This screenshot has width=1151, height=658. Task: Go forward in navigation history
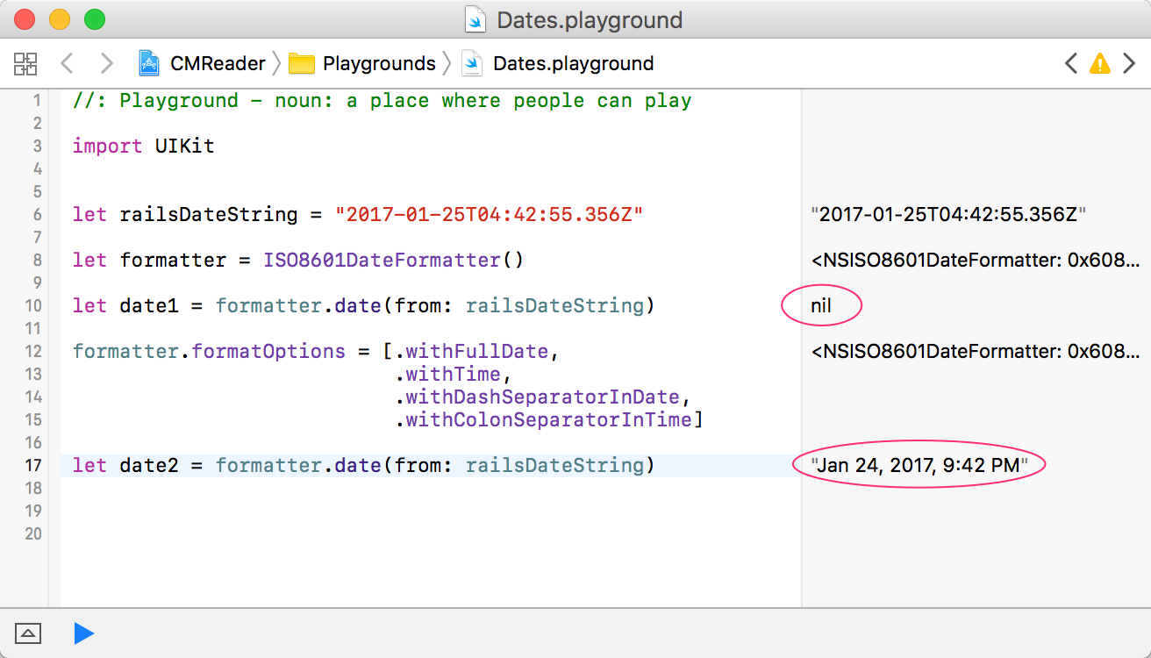tap(106, 63)
